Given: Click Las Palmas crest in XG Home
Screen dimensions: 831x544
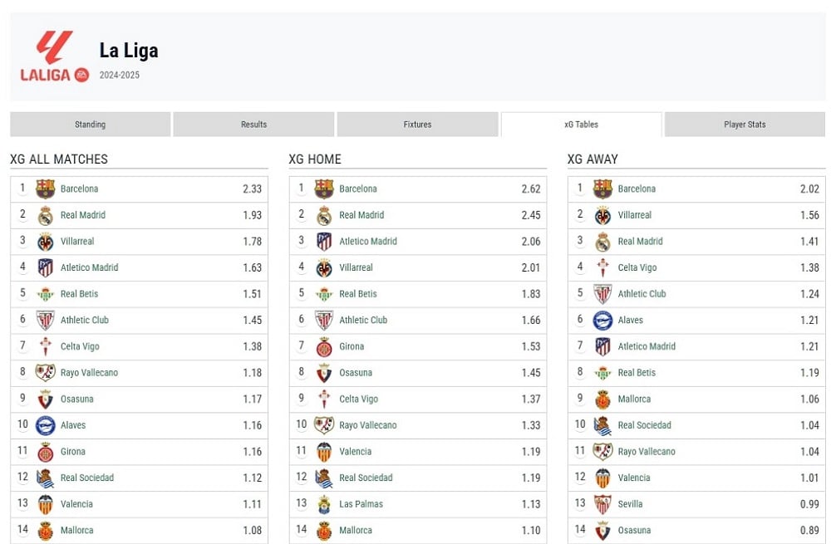Looking at the screenshot, I should [324, 504].
